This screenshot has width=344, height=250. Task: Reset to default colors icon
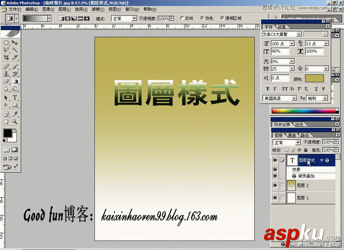(4, 140)
